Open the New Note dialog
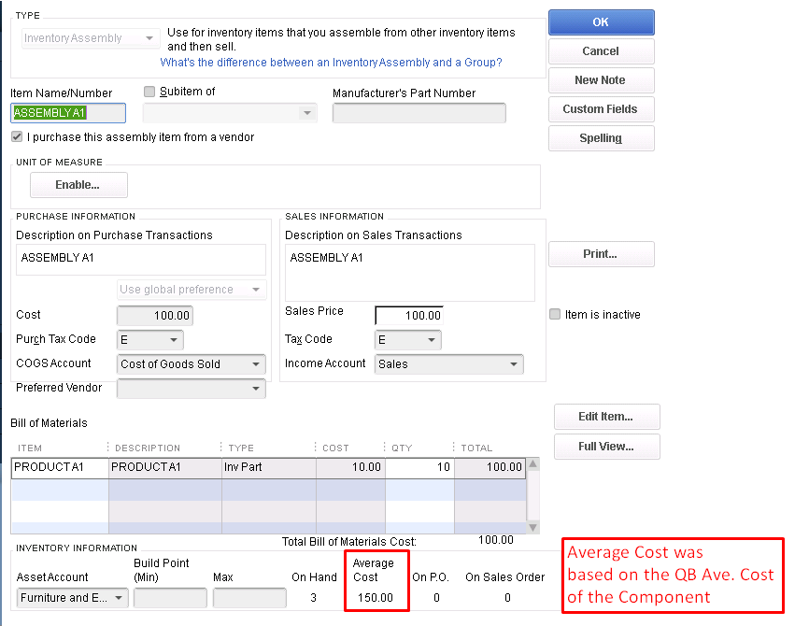Viewport: 809px width, 626px height. 601,80
